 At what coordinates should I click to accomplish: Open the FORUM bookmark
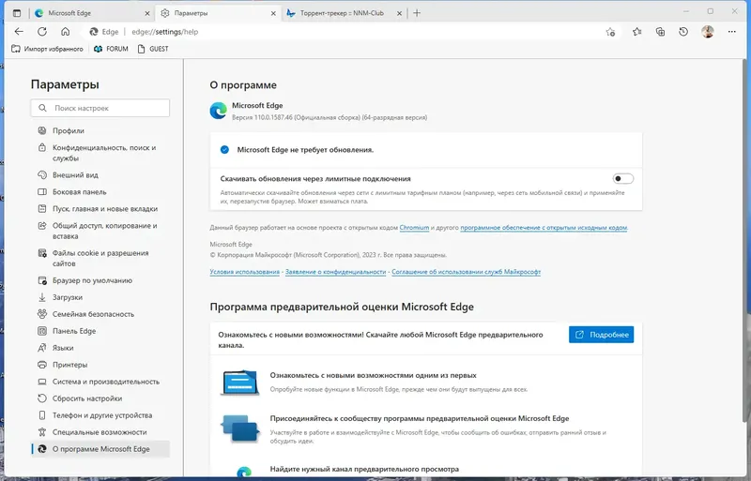click(x=111, y=49)
